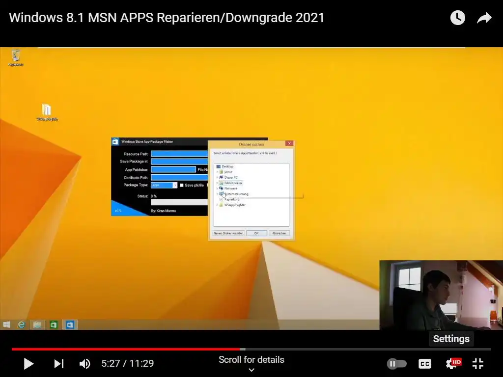The width and height of the screenshot is (503, 377).
Task: Play the video
Action: 28,364
